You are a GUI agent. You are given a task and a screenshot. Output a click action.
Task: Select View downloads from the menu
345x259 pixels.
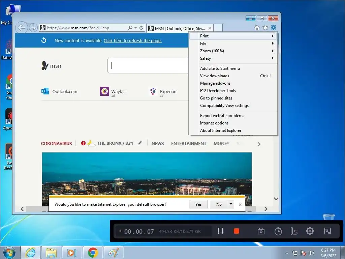(x=233, y=76)
